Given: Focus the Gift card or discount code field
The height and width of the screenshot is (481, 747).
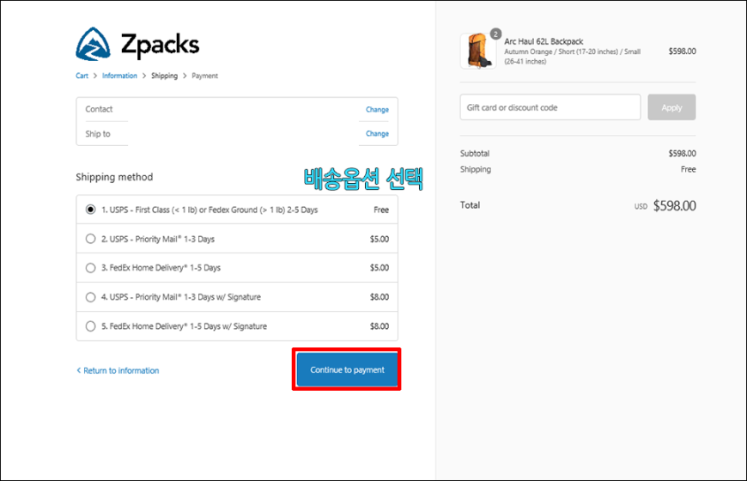Looking at the screenshot, I should [550, 107].
